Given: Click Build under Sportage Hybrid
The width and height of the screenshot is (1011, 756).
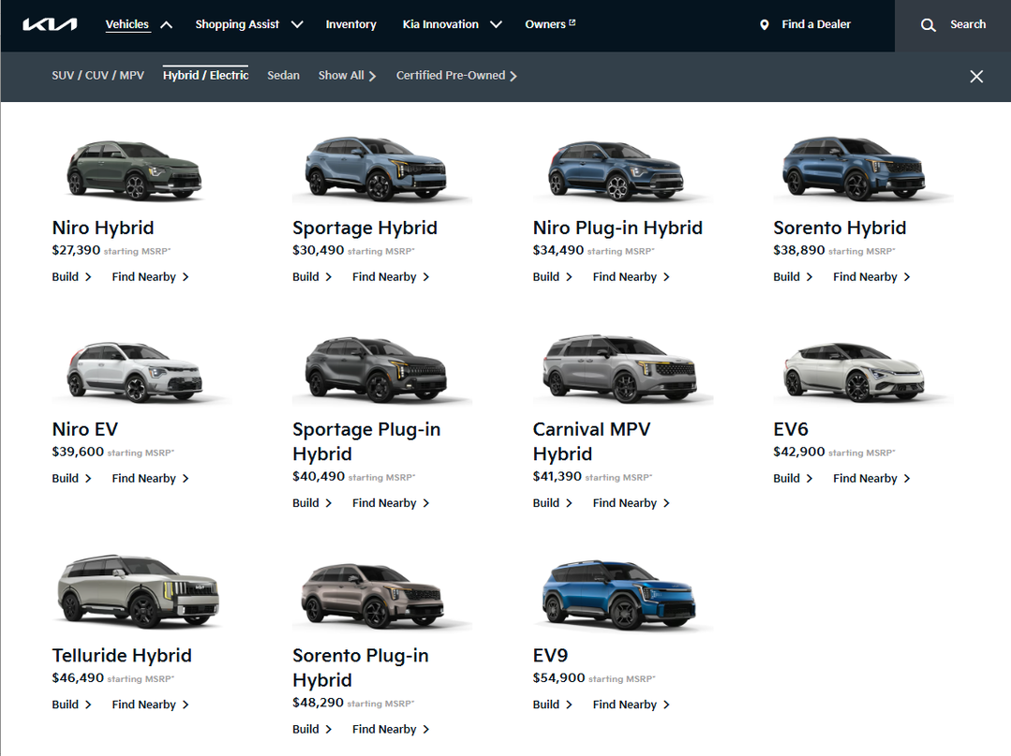Looking at the screenshot, I should point(312,276).
